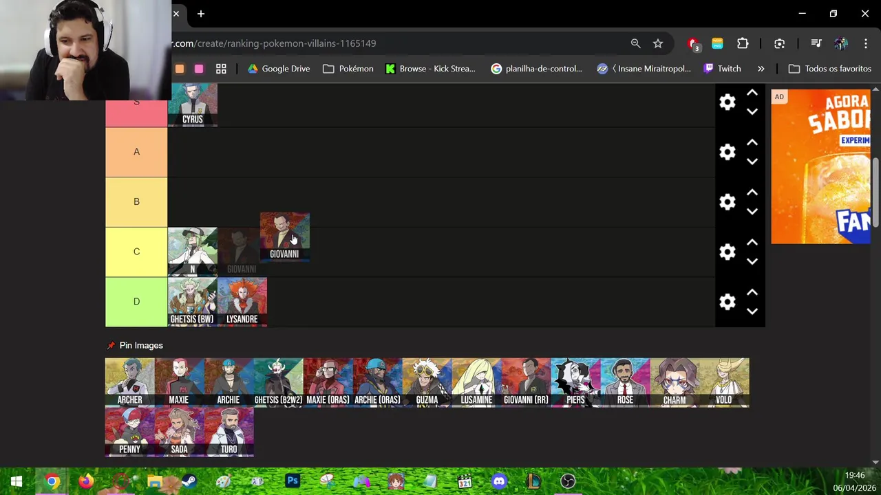Open the media control playlist icon
881x495 pixels.
pyautogui.click(x=816, y=43)
